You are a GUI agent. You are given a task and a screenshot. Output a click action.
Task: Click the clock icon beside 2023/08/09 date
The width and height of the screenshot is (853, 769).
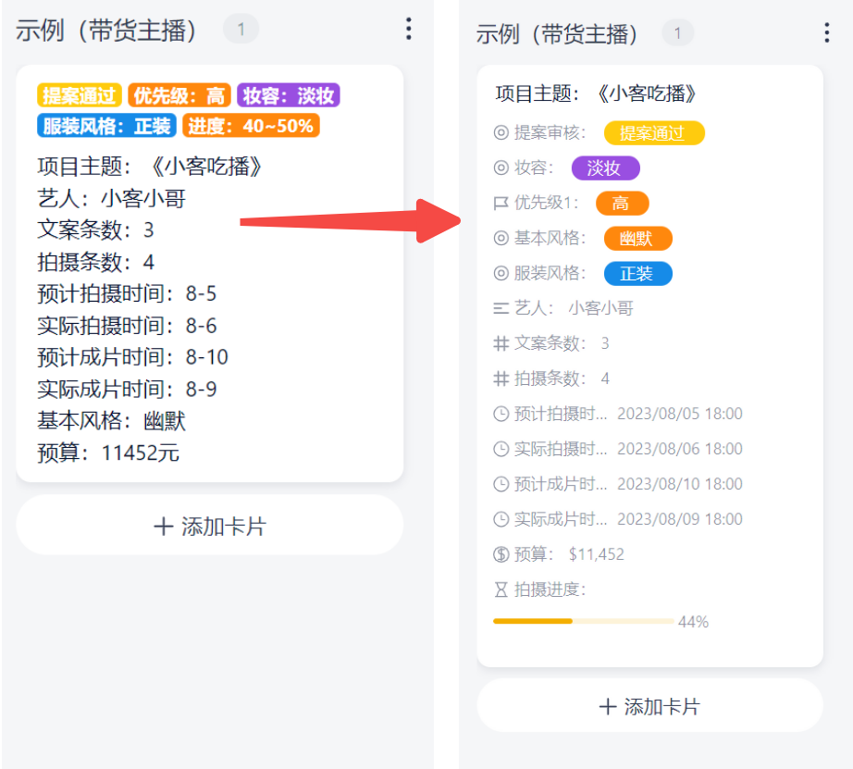pyautogui.click(x=501, y=519)
